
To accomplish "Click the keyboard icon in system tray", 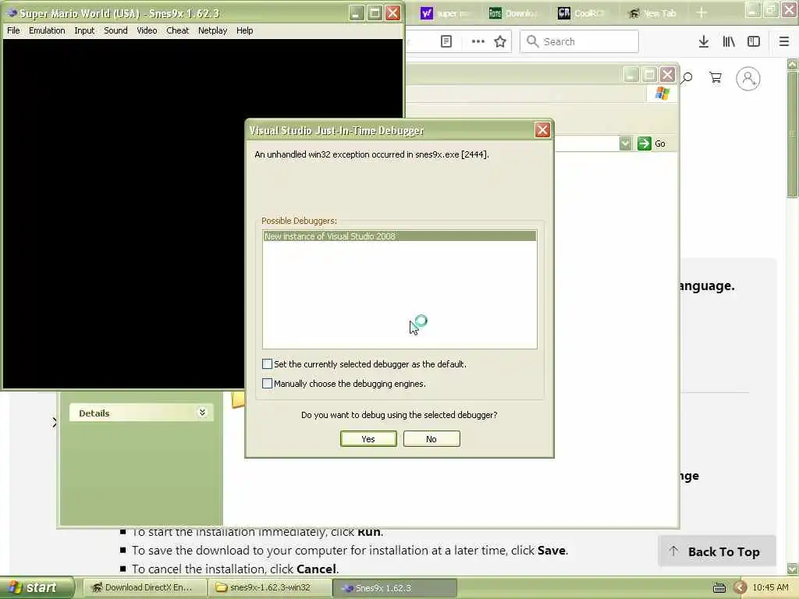I will pyautogui.click(x=719, y=588).
